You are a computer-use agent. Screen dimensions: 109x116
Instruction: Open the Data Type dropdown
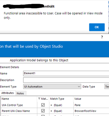(x=107, y=86)
